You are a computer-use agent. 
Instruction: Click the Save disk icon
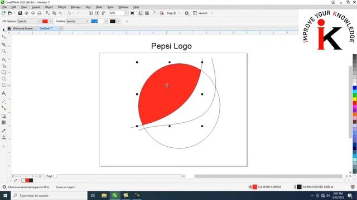(x=20, y=13)
